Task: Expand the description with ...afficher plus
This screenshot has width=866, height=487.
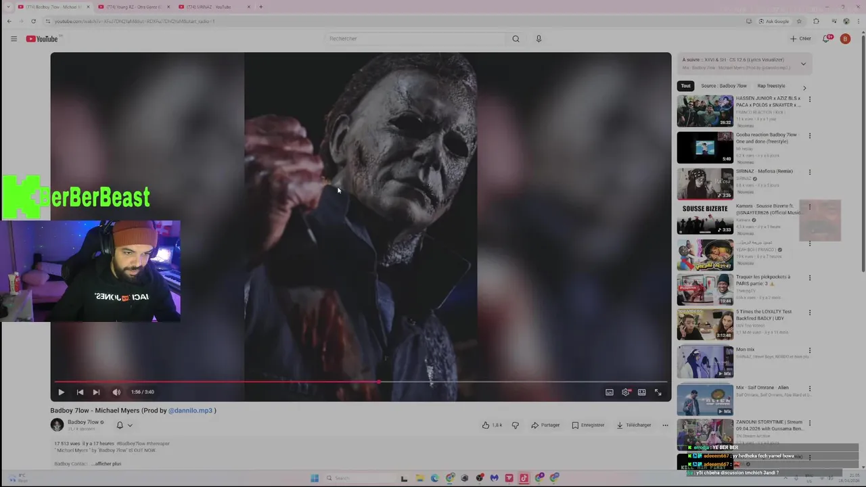Action: click(106, 463)
